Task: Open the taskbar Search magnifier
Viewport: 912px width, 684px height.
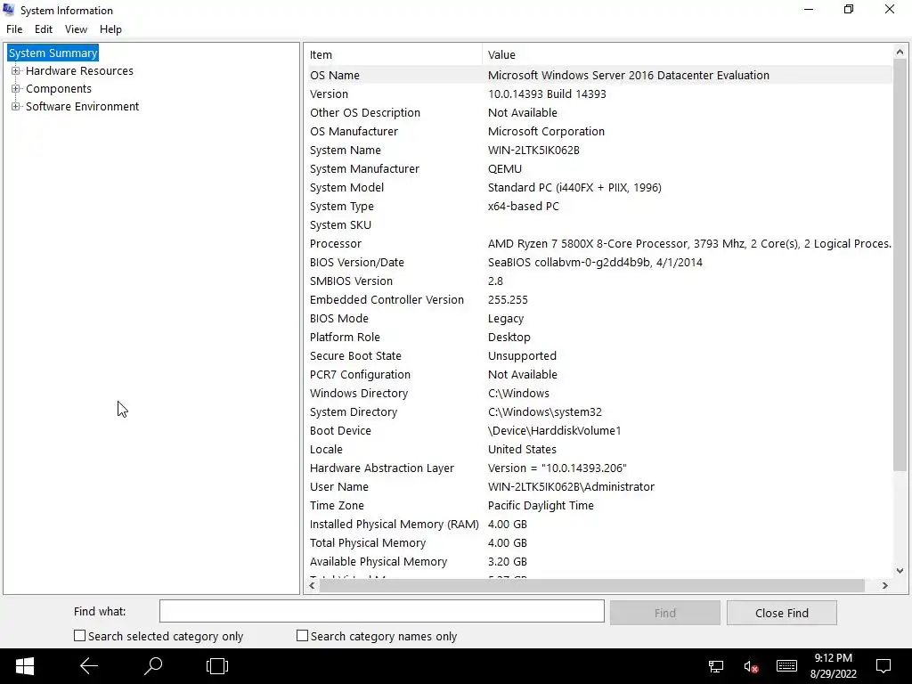Action: point(153,666)
